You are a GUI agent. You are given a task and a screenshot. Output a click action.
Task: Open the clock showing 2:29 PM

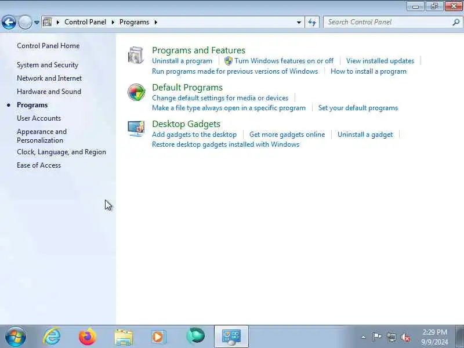[x=434, y=337]
